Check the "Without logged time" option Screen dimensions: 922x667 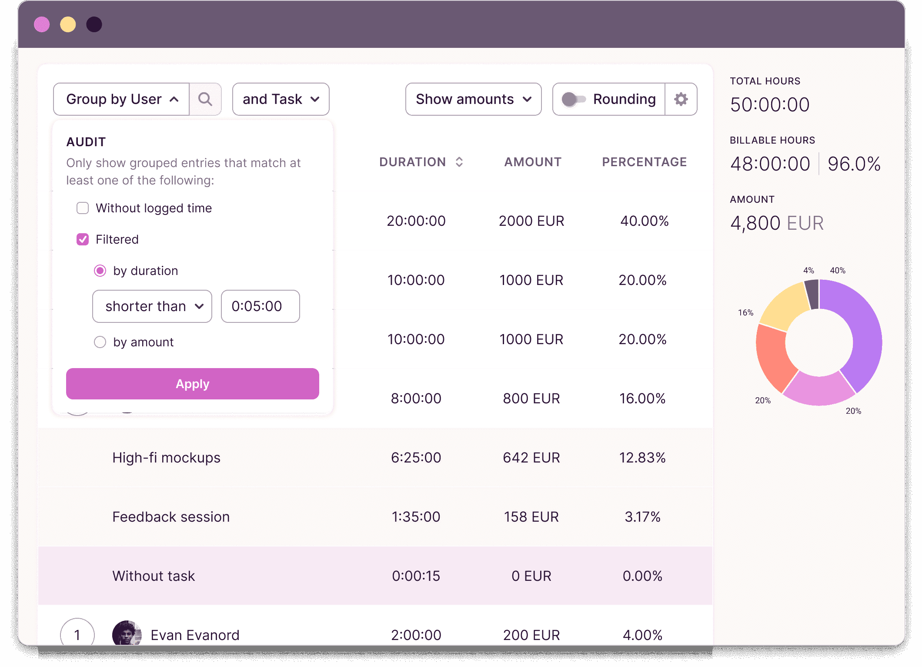click(82, 208)
